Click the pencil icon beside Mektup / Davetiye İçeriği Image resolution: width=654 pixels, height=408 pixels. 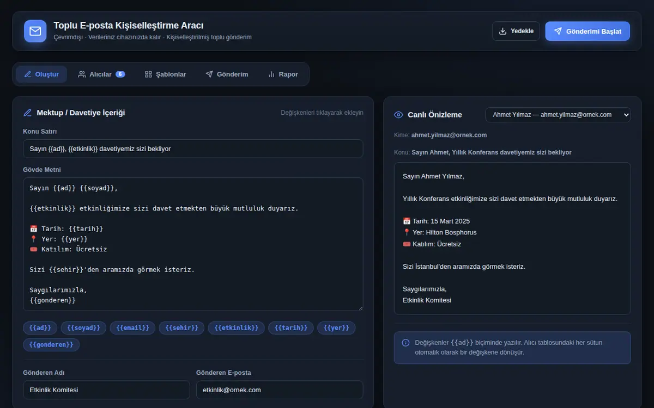click(x=28, y=113)
